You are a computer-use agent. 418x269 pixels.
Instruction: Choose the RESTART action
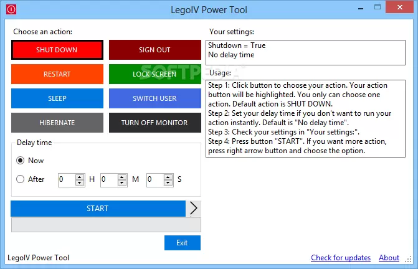click(57, 74)
